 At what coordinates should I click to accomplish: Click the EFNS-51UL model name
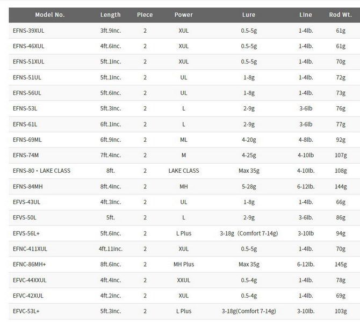tap(27, 77)
